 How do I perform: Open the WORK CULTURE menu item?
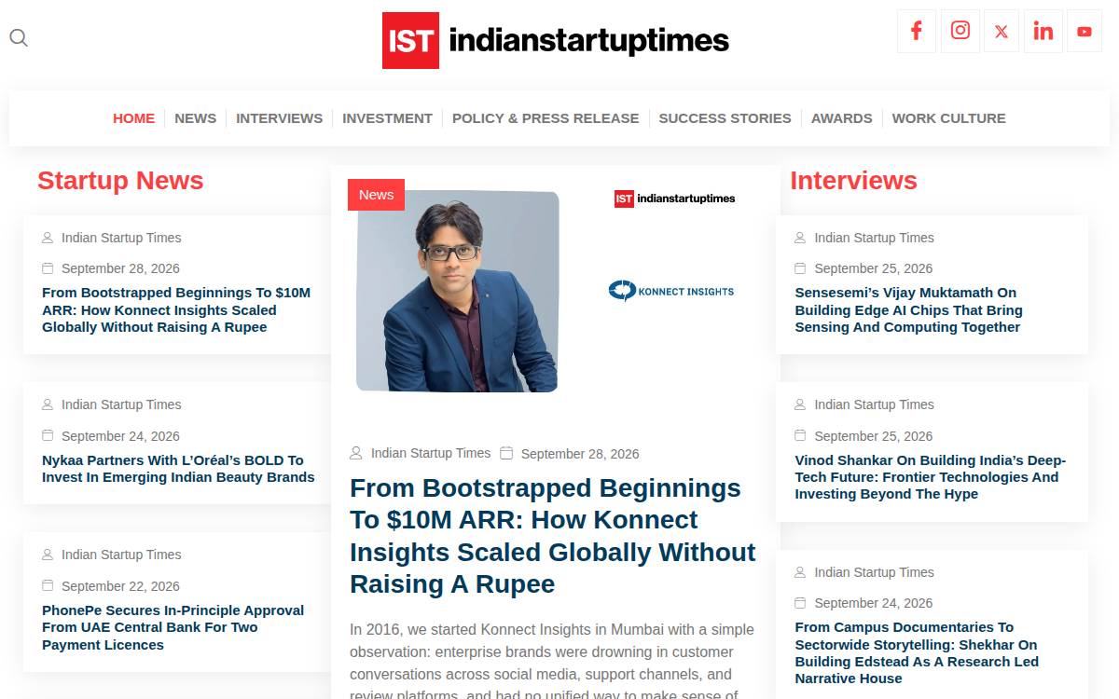(949, 118)
